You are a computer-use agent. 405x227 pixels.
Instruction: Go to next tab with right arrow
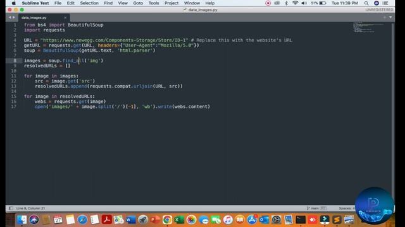(14, 18)
